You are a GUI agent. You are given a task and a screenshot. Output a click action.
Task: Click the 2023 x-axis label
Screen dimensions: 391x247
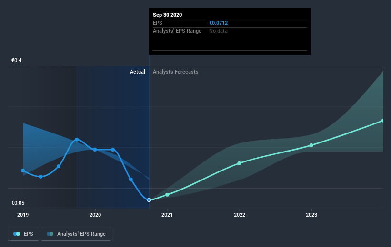click(x=311, y=215)
